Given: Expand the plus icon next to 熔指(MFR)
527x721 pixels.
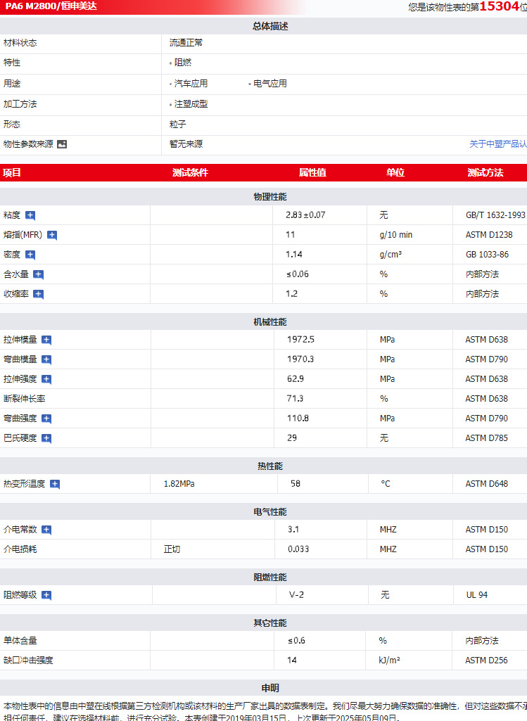Looking at the screenshot, I should (x=52, y=235).
